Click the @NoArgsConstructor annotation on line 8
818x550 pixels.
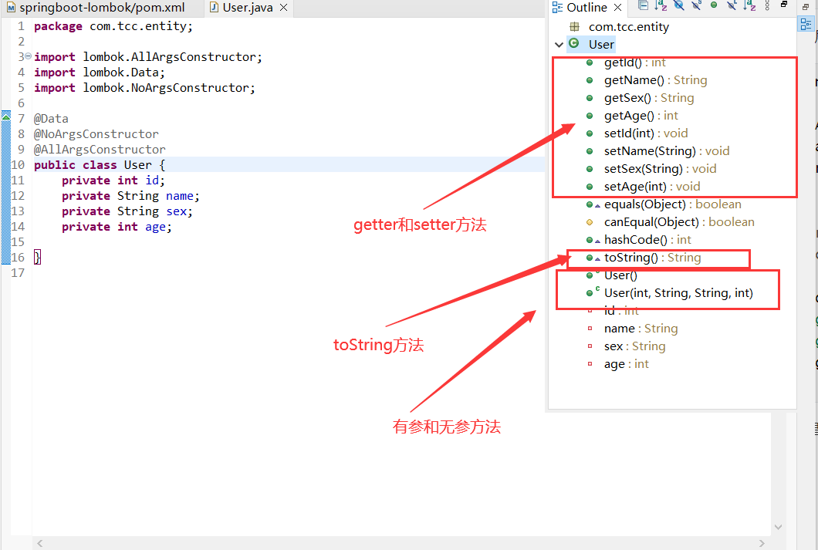[x=96, y=134]
